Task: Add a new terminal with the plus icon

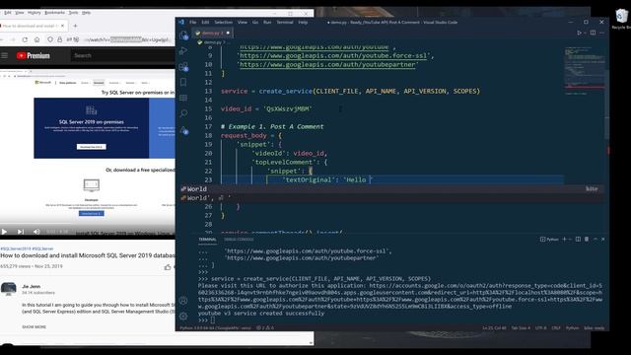Action: [564, 239]
